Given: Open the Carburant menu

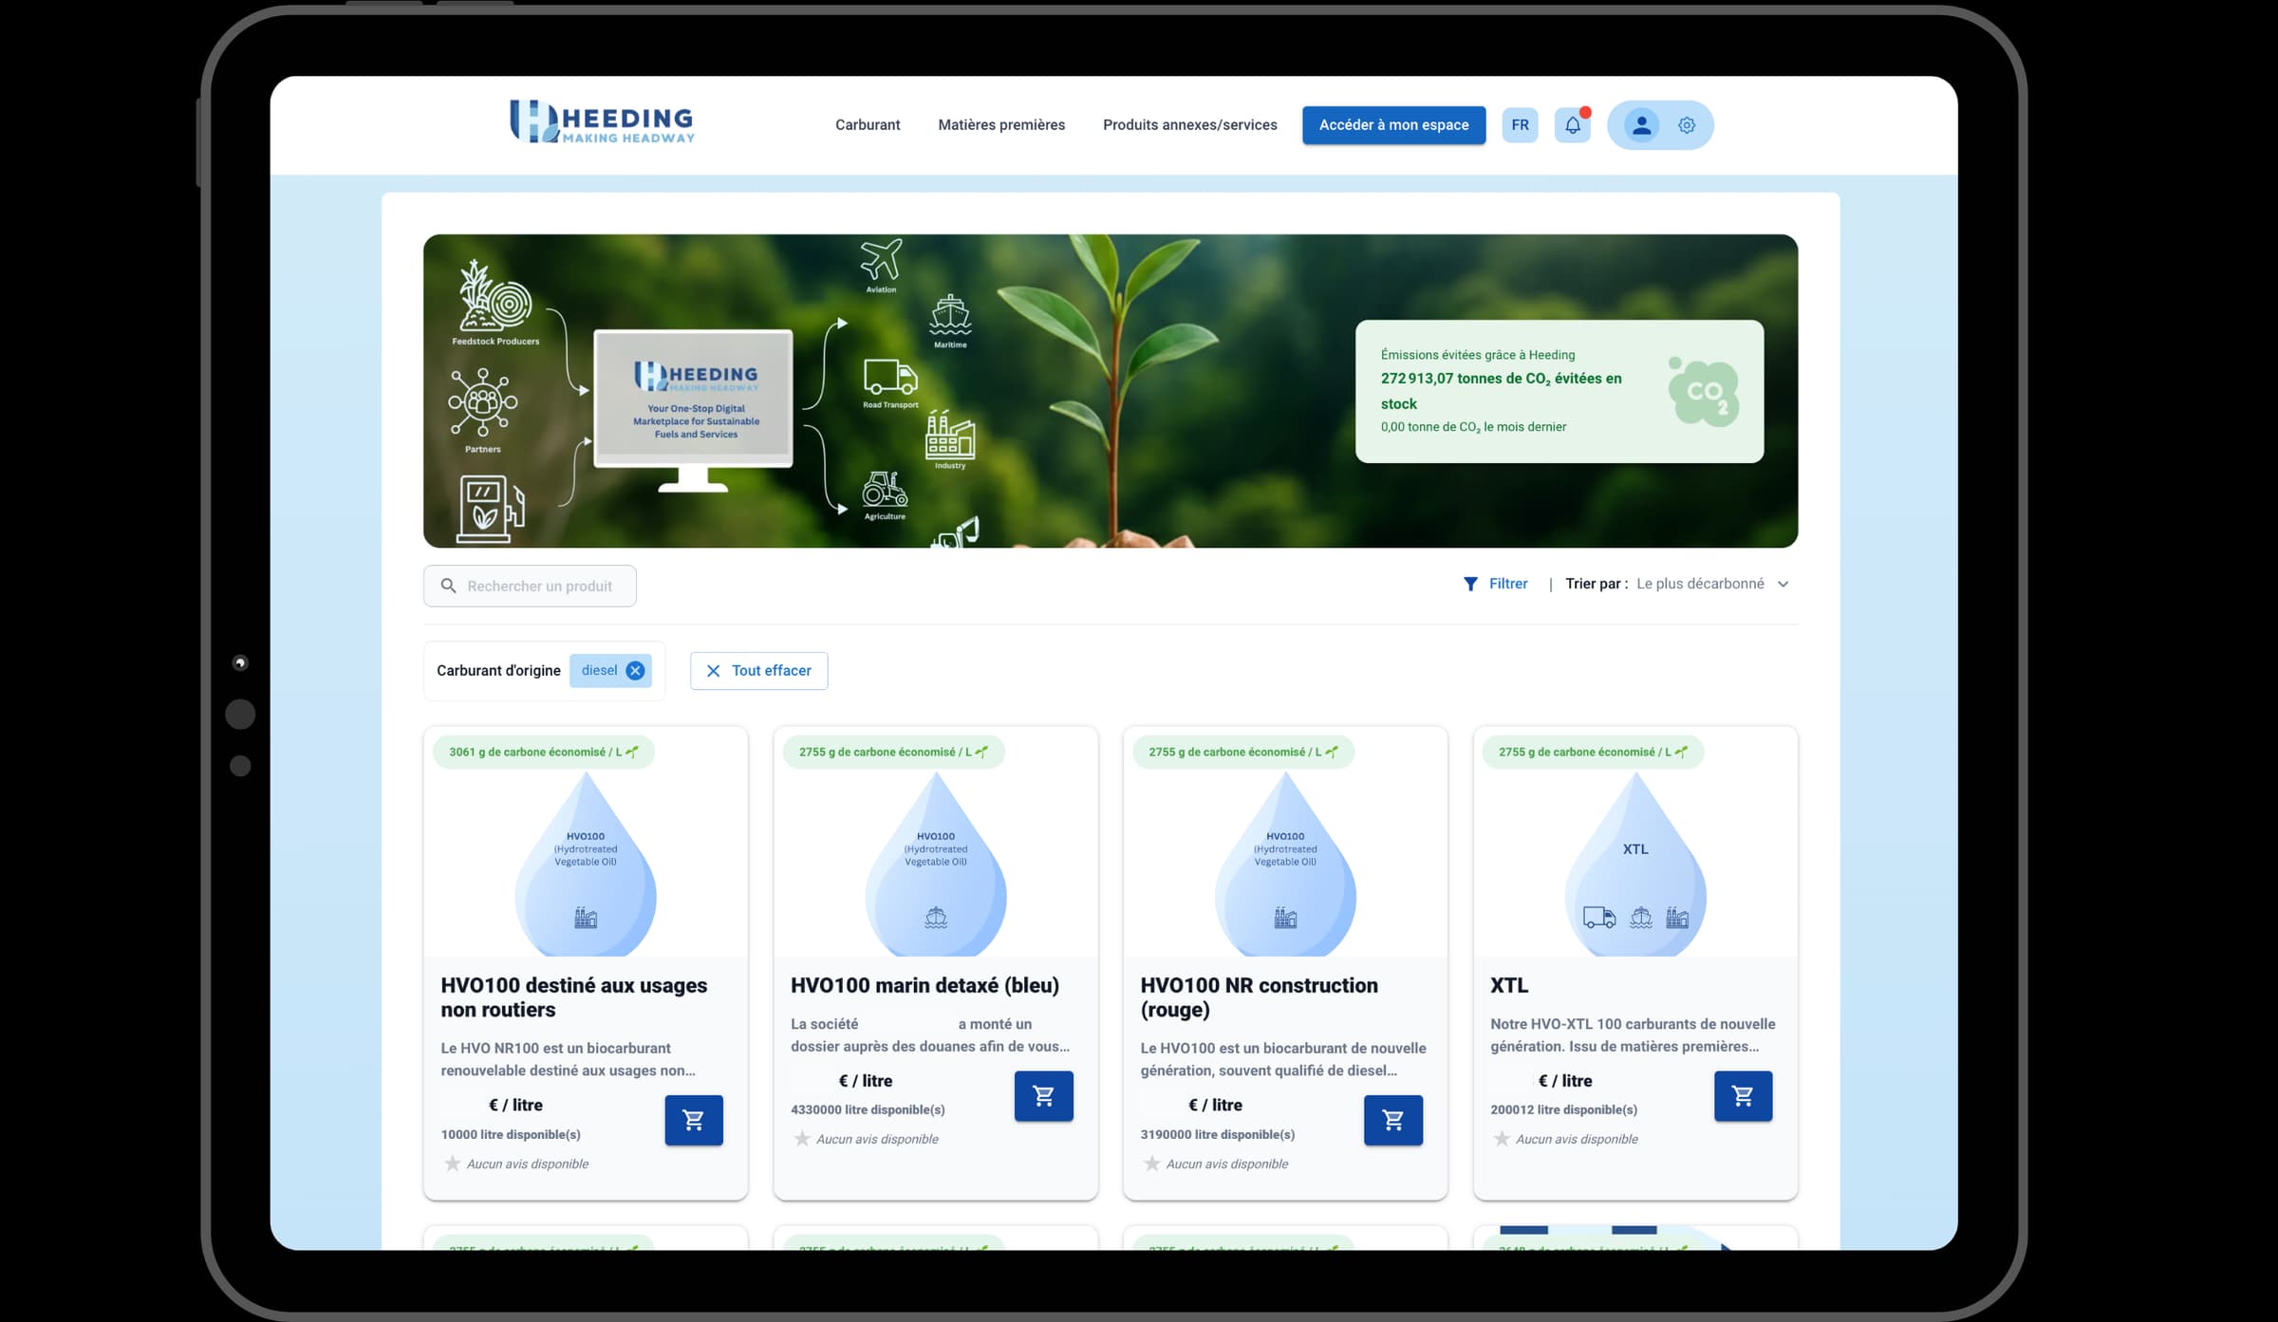Looking at the screenshot, I should pos(868,125).
